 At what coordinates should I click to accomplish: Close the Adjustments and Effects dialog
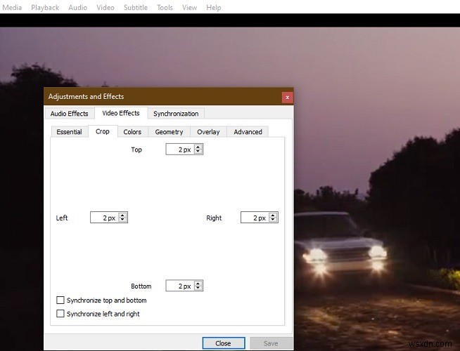[x=287, y=98]
